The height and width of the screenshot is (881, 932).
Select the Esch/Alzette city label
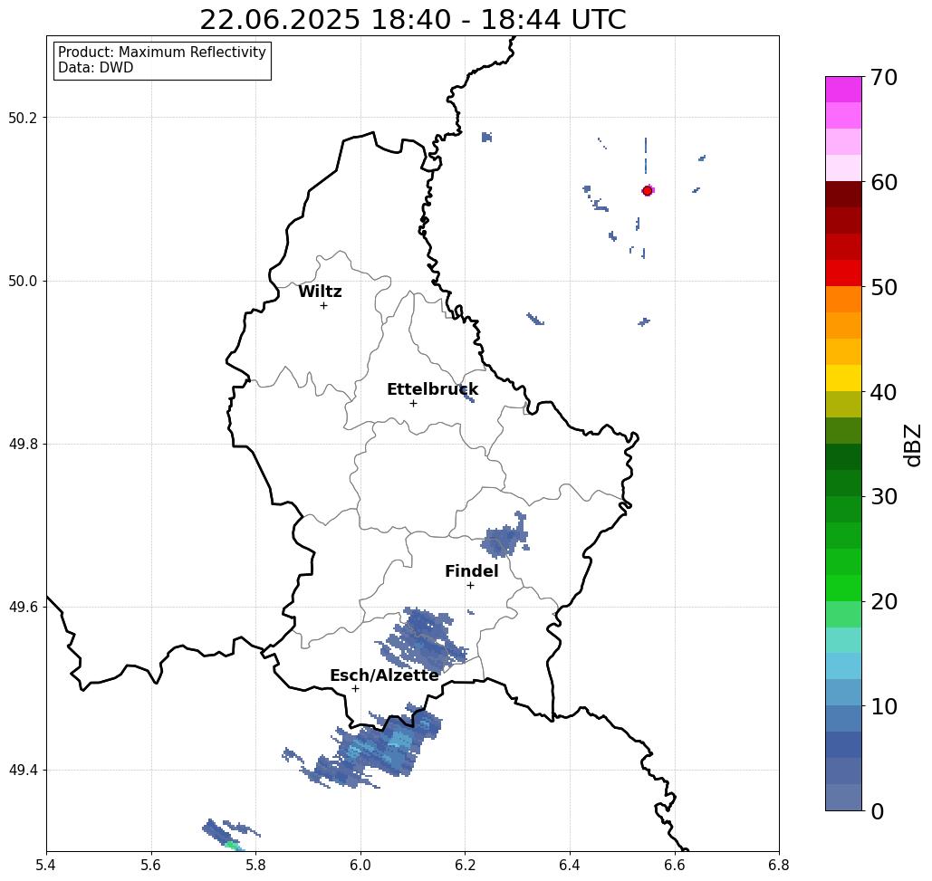pos(385,675)
